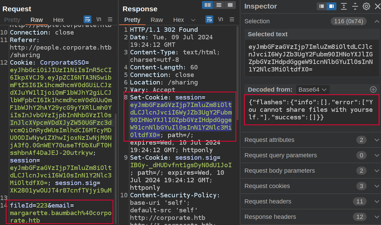
Task: Show non-printable characters in Request panel
Action: pyautogui.click(x=99, y=19)
